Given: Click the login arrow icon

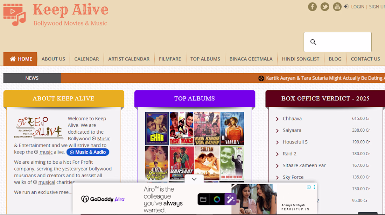Looking at the screenshot, I should (346, 7).
